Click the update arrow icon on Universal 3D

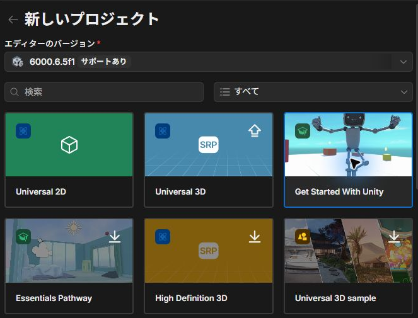(255, 130)
